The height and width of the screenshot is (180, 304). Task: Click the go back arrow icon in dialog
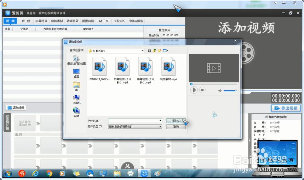click(x=150, y=51)
